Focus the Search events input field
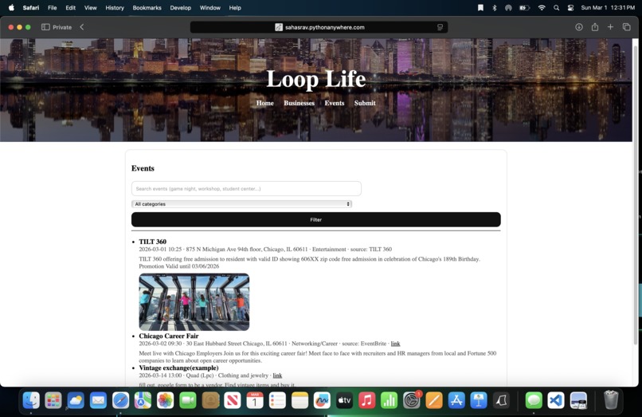 (x=246, y=189)
